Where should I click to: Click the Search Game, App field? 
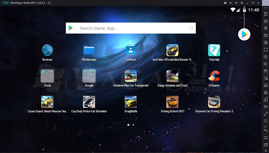click(x=131, y=28)
